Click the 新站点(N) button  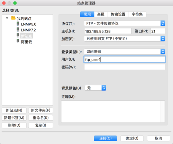point(14,110)
